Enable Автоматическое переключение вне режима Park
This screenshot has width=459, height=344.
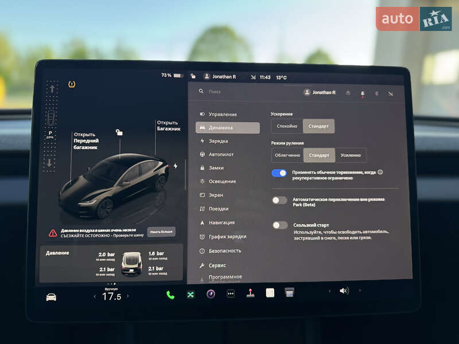click(x=280, y=200)
